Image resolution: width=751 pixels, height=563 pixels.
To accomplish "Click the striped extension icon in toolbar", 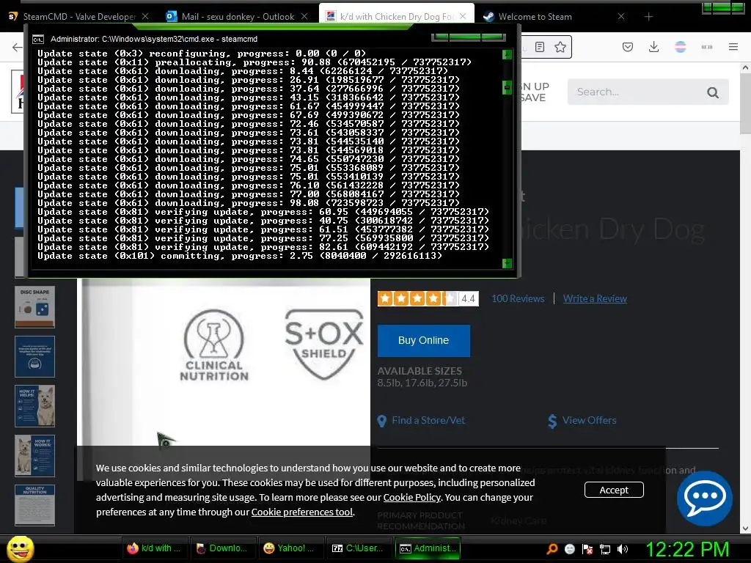I will click(x=681, y=47).
